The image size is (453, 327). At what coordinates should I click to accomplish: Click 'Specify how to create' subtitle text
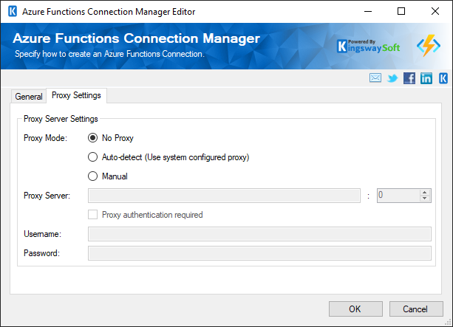(110, 54)
